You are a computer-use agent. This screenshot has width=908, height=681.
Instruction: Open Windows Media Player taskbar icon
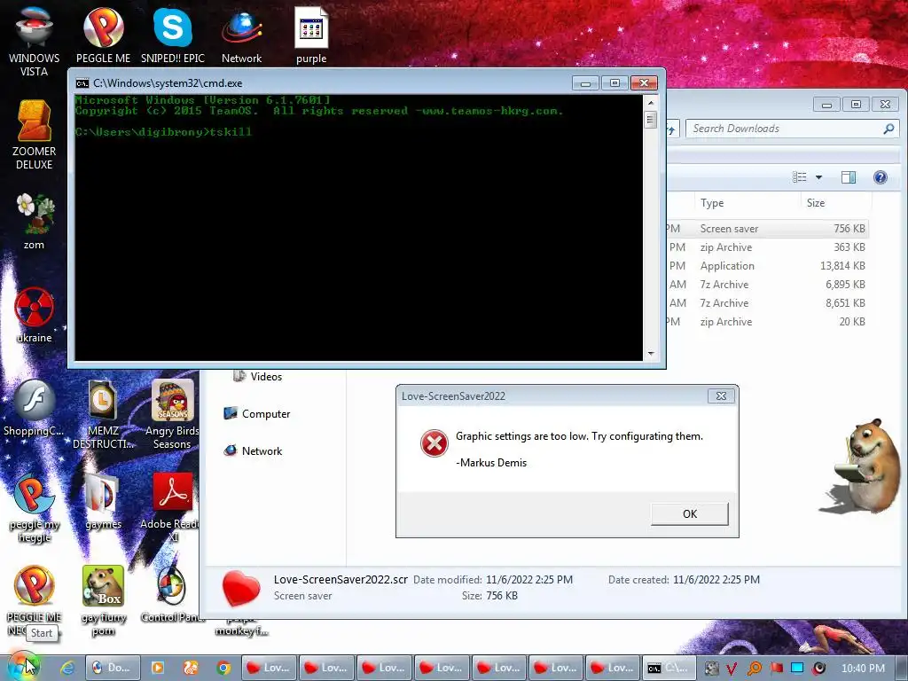(x=157, y=668)
